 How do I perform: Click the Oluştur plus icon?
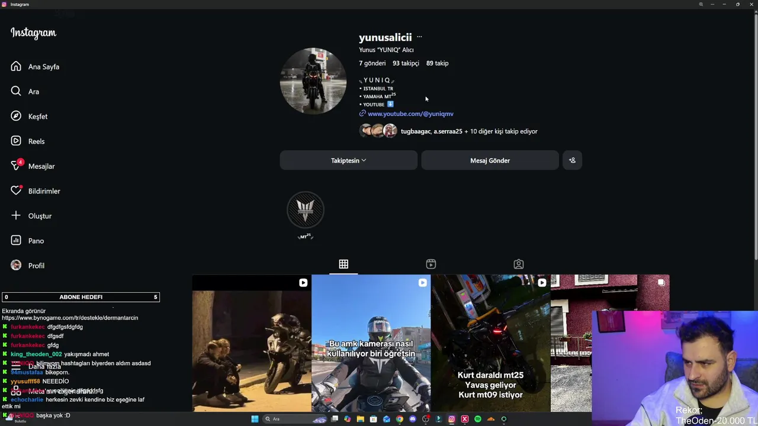16,215
